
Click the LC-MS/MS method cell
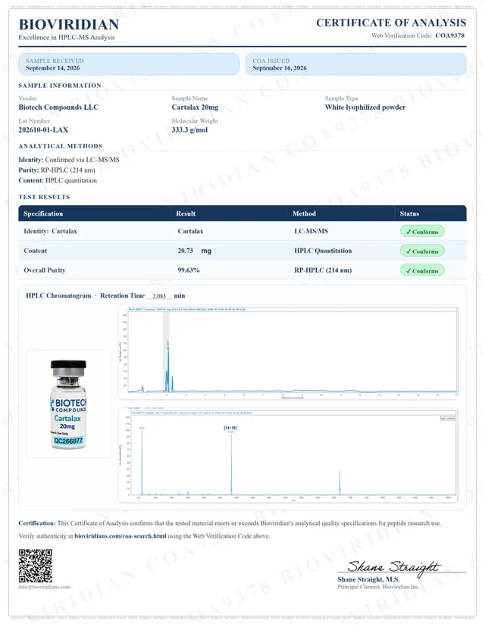coord(311,231)
